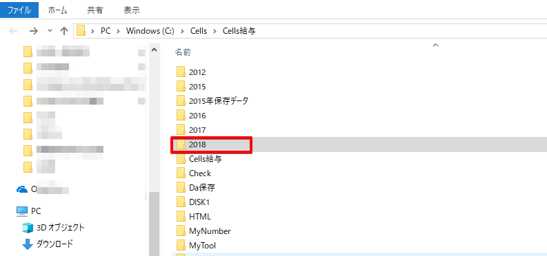Expand chevron after PC in path
Viewport: 547px width, 256px height.
(118, 31)
